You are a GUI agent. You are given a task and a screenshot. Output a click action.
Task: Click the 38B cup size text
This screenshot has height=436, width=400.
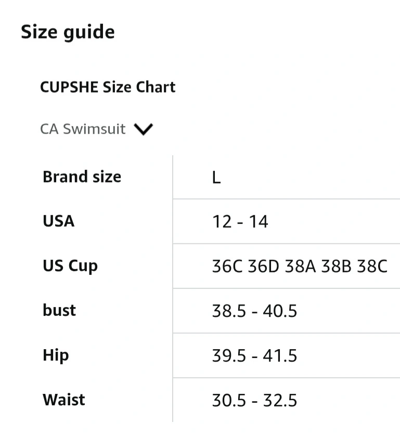pyautogui.click(x=337, y=267)
